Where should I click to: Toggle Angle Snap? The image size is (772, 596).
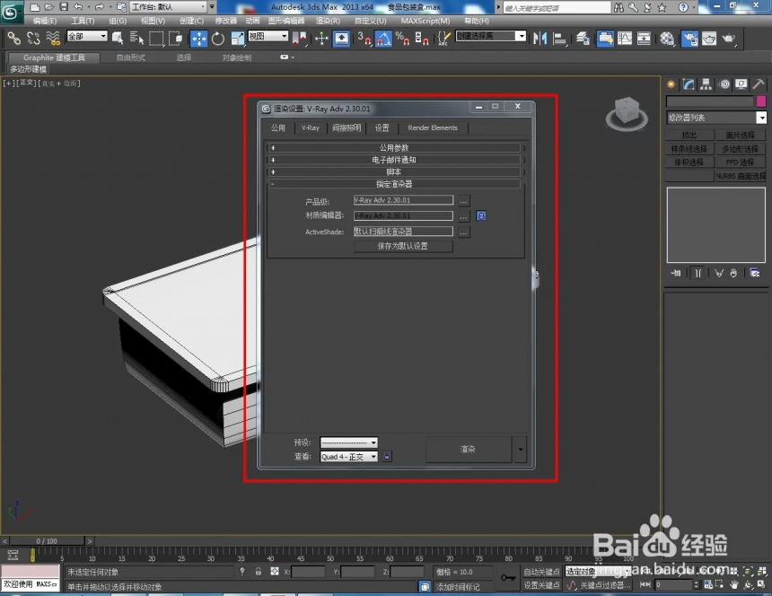[x=383, y=39]
